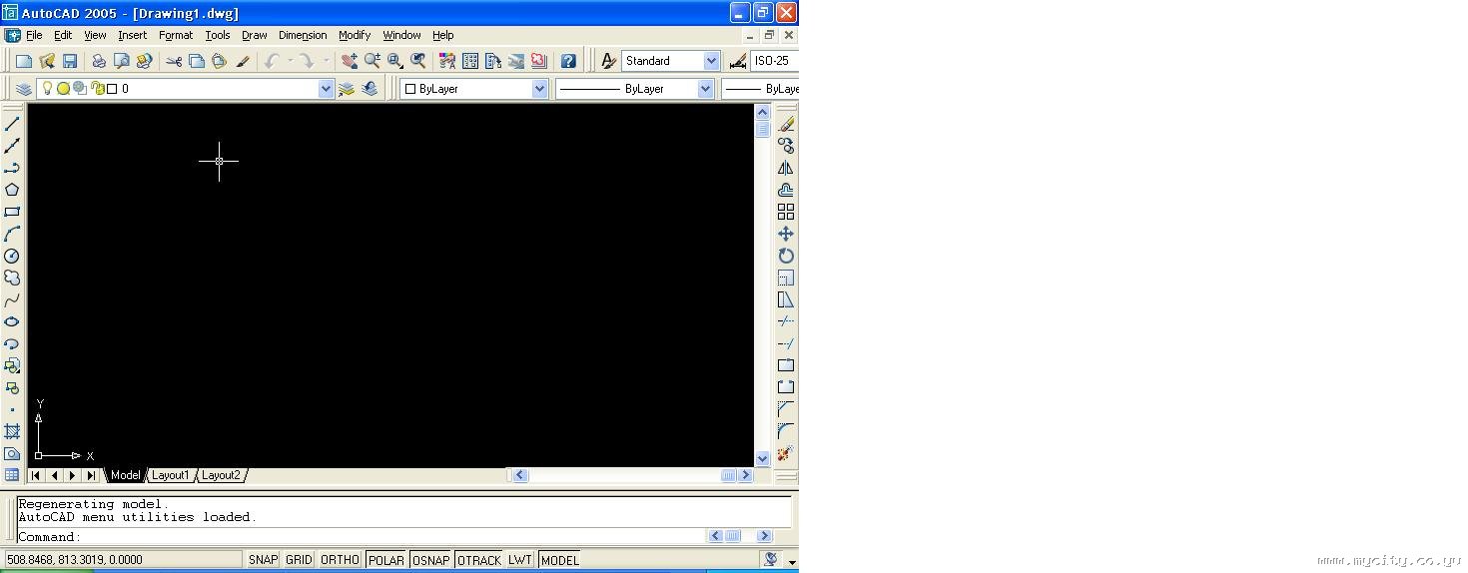This screenshot has width=1468, height=573.
Task: Click layer 0 color swatch square
Action: pos(112,89)
